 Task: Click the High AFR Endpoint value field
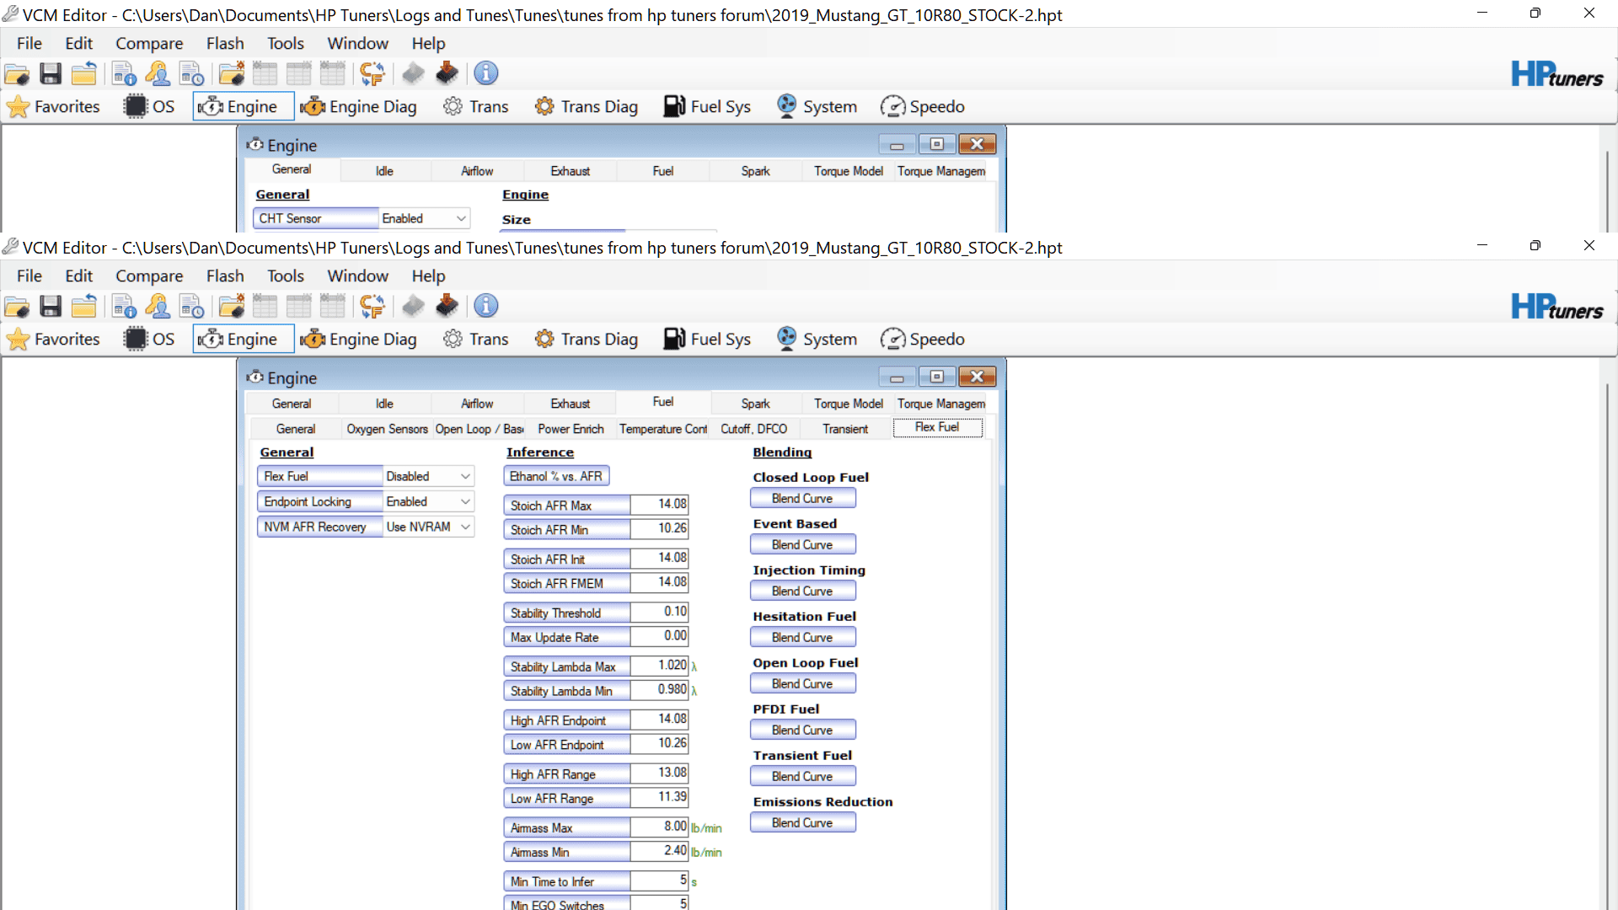tap(659, 720)
